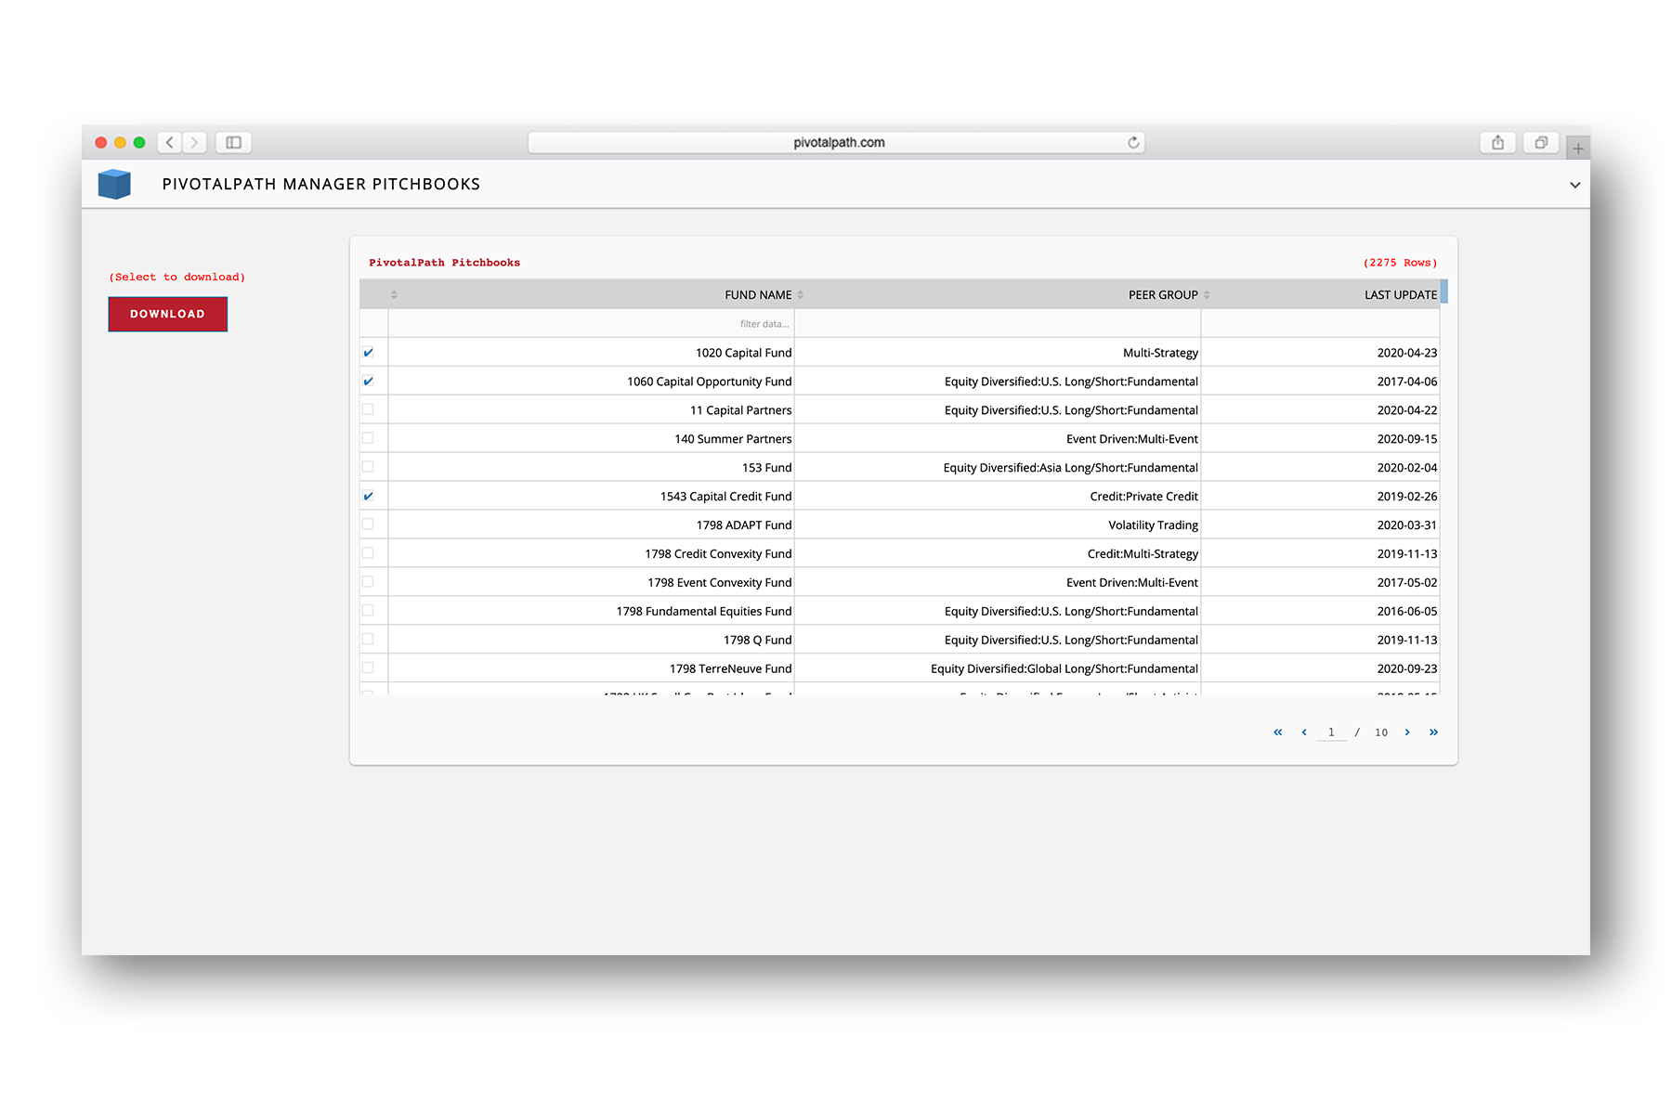Click the Last Update column header
The image size is (1672, 1114).
pyautogui.click(x=1400, y=294)
